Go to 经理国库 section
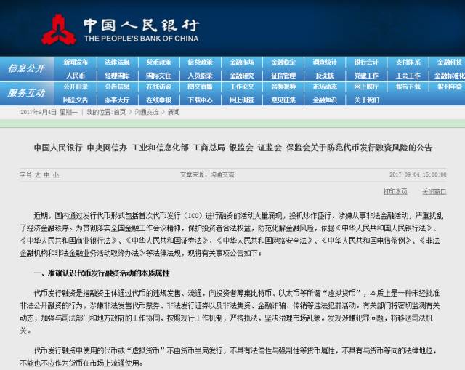This screenshot has width=465, height=370. 117,76
